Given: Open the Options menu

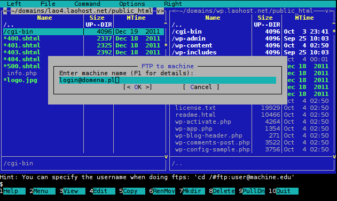Looking at the screenshot, I should point(132,4).
